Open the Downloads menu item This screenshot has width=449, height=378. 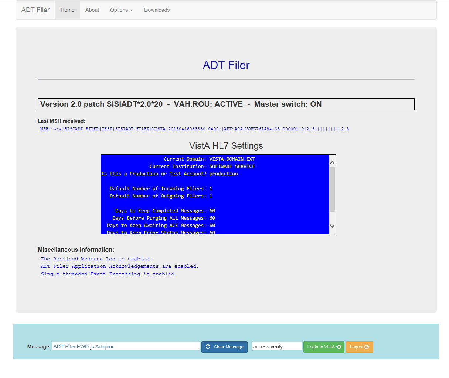coord(157,10)
